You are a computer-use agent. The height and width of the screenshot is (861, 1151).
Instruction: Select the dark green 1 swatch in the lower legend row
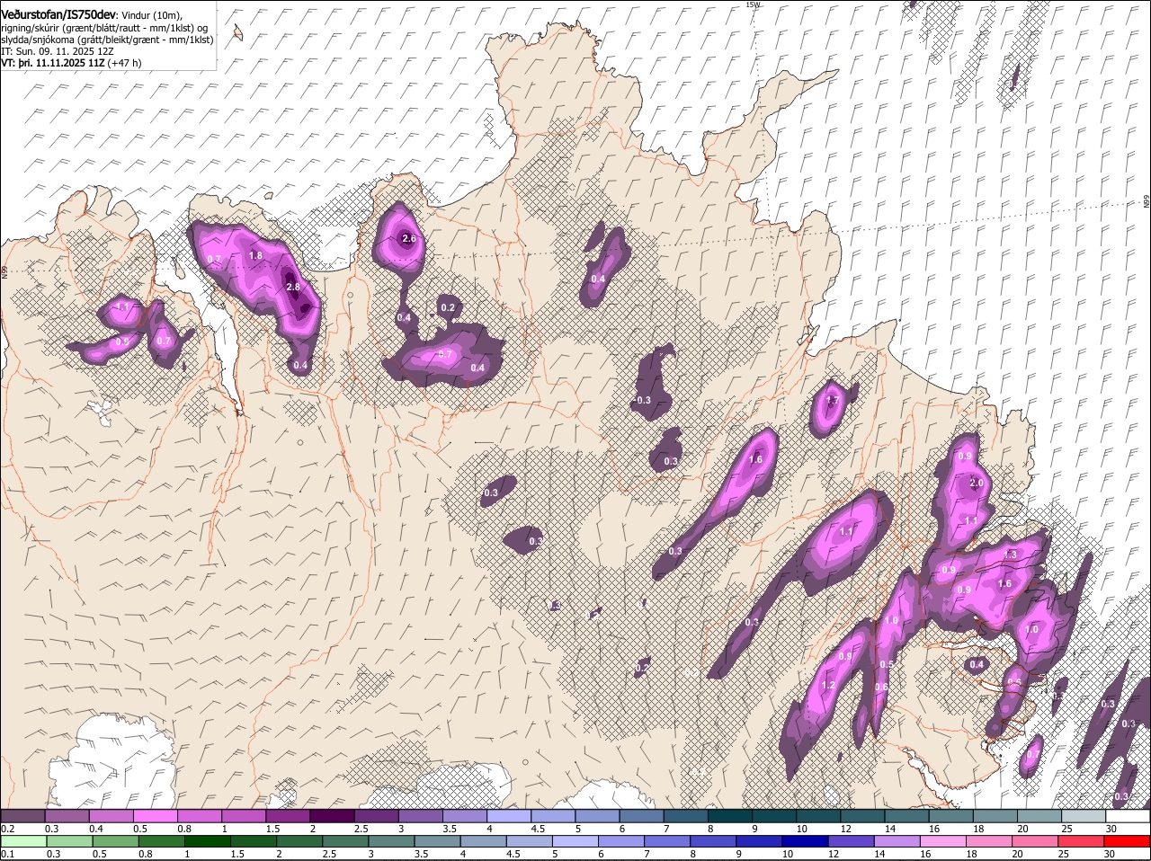(x=208, y=841)
